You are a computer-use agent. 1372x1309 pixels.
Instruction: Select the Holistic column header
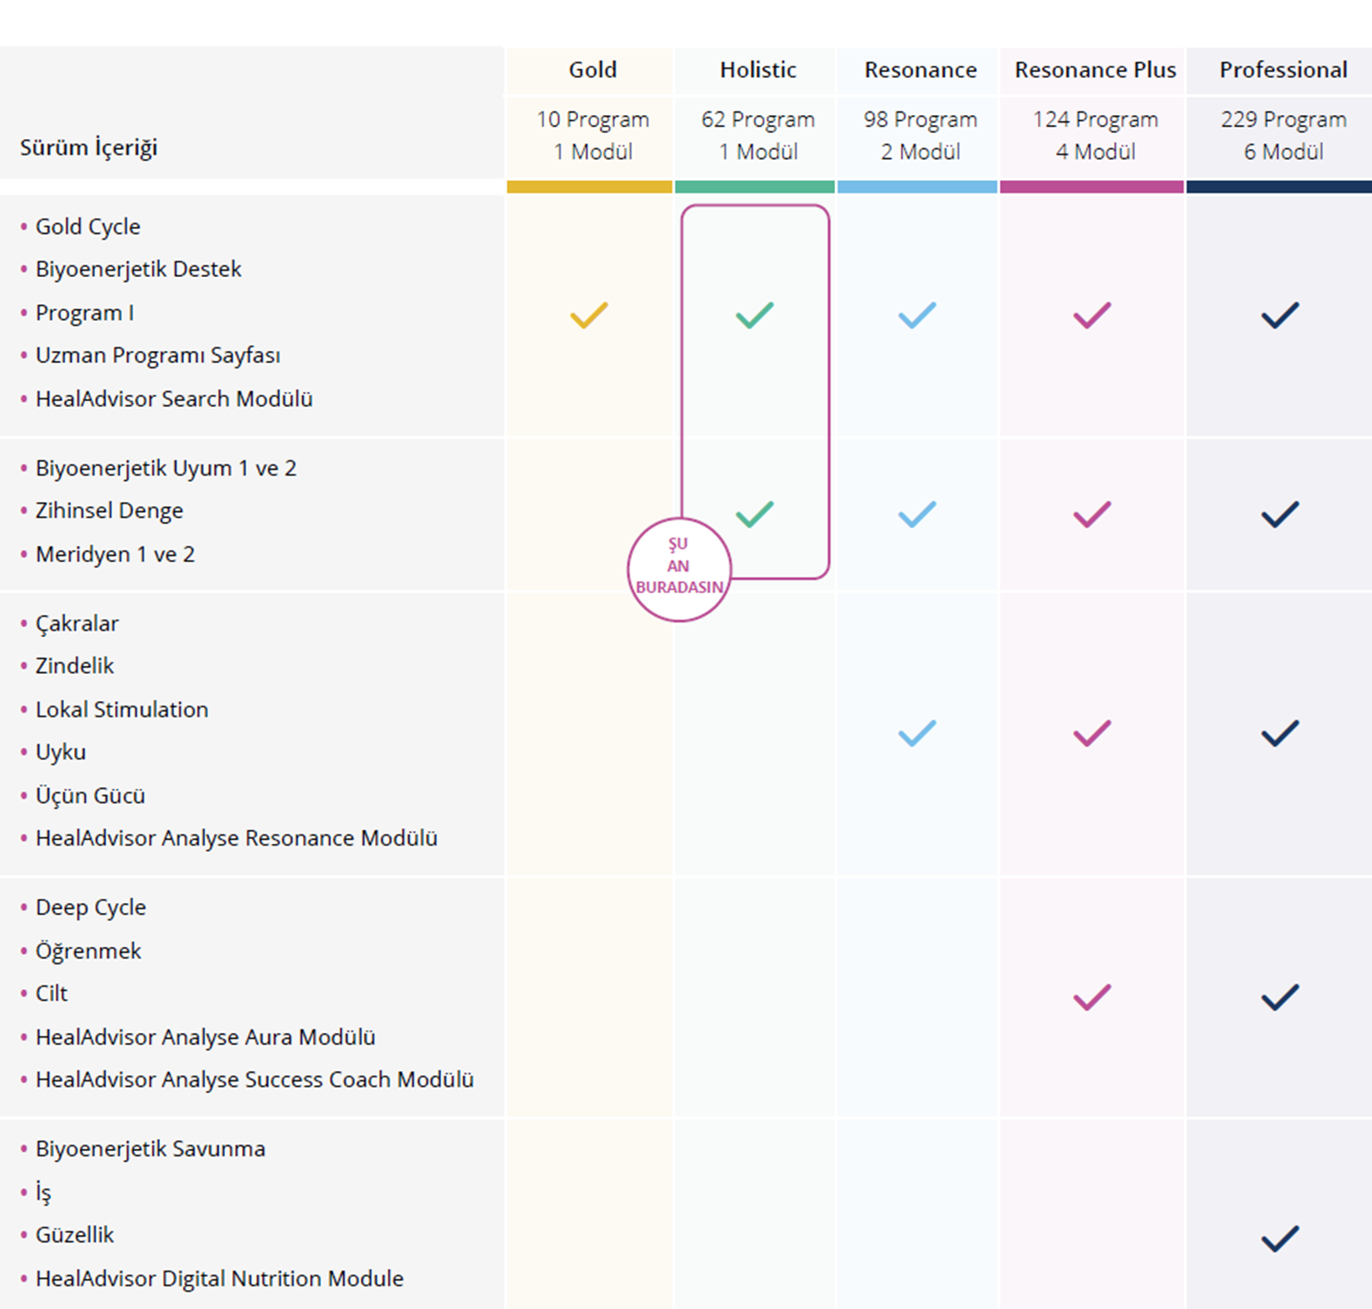click(757, 69)
